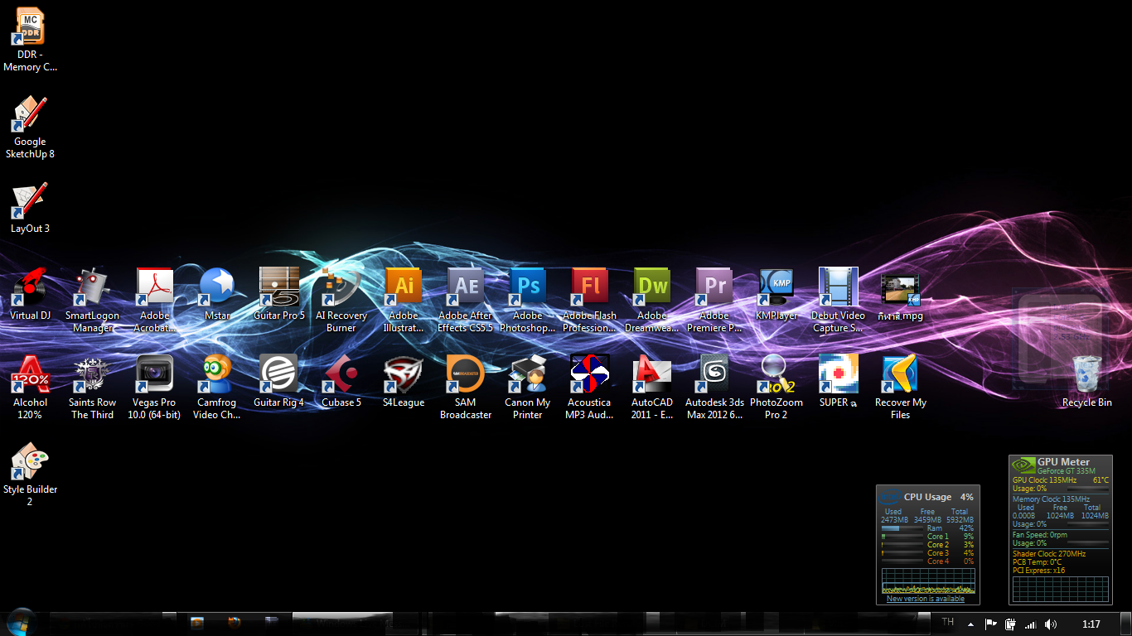Launch PhotoZoom Pro 2
Image resolution: width=1132 pixels, height=636 pixels.
click(x=776, y=387)
